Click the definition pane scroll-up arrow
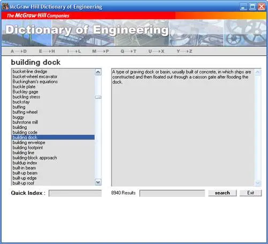 tap(257, 72)
